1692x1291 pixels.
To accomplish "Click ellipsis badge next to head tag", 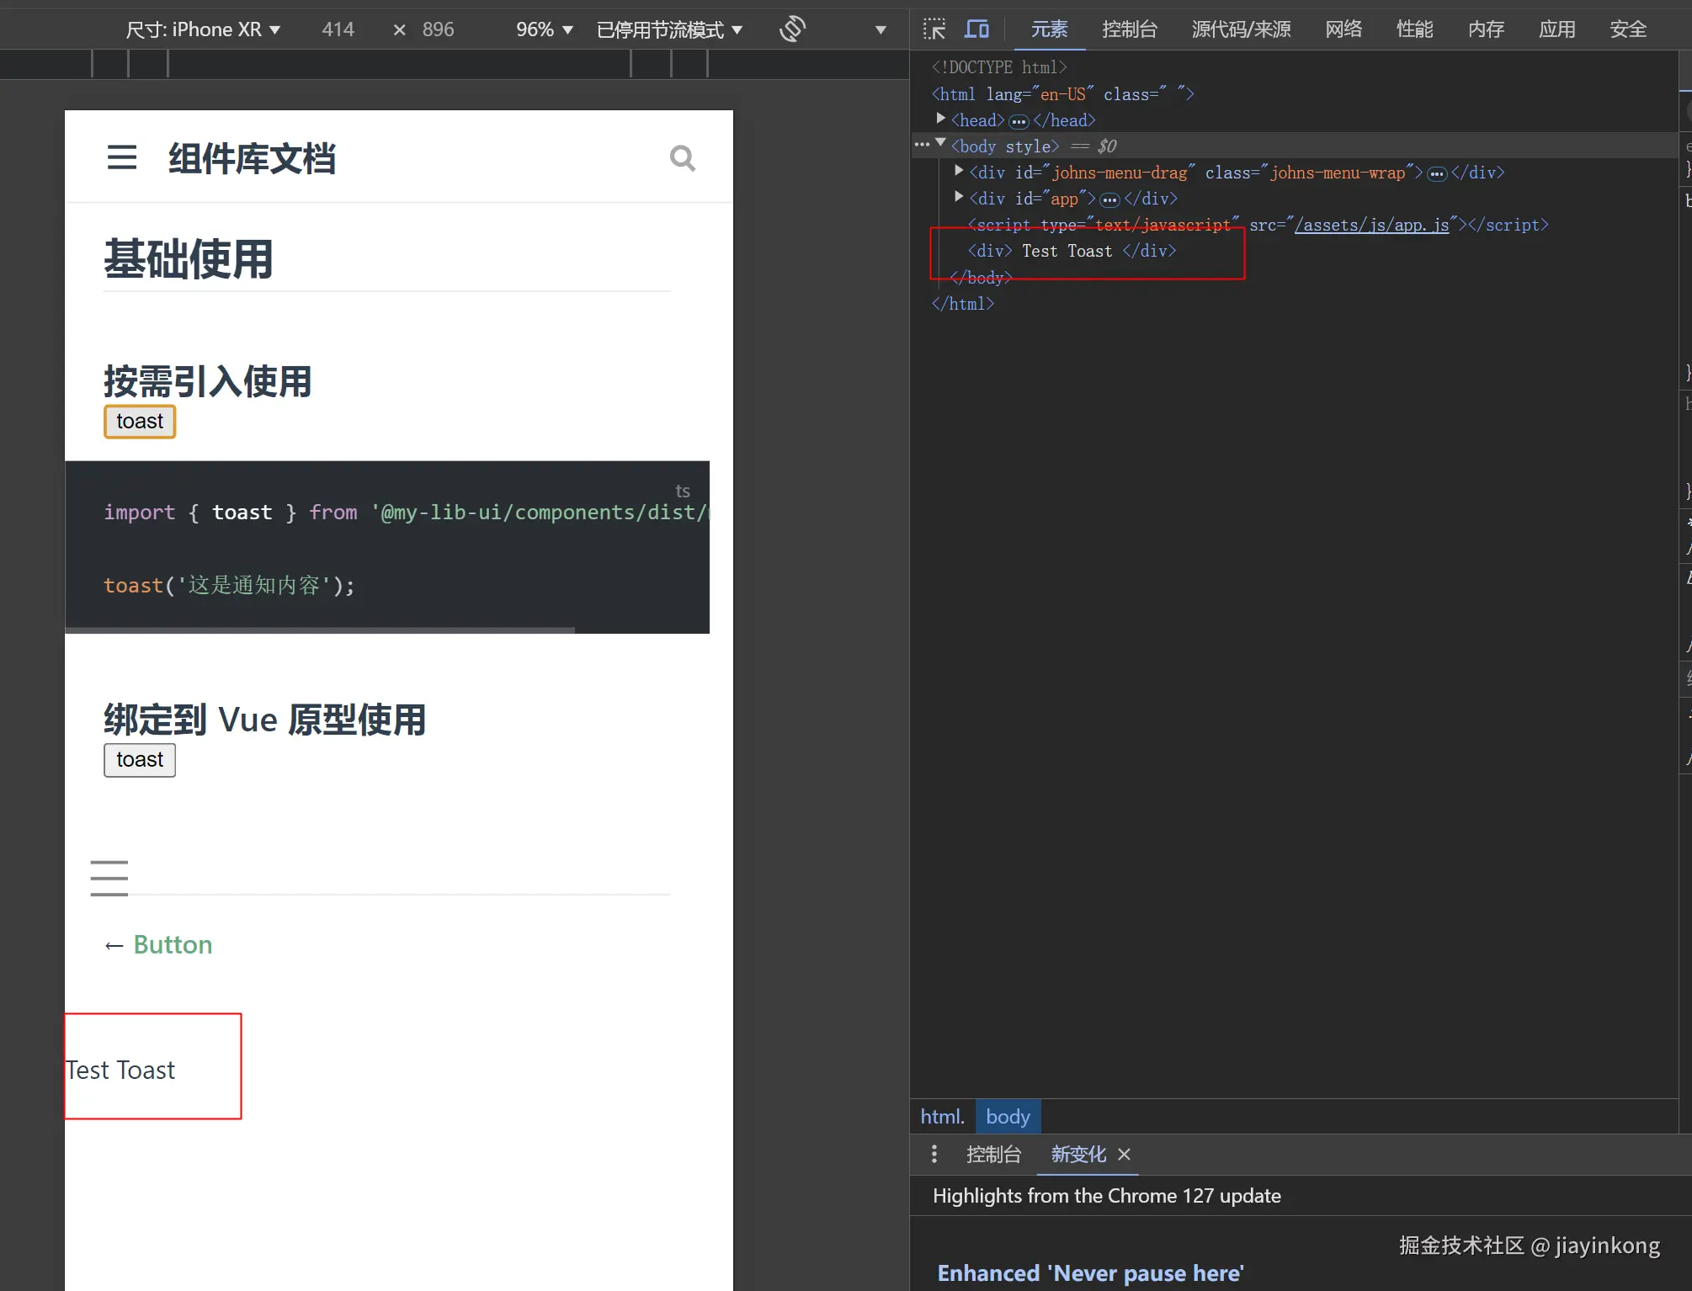I will (1019, 121).
